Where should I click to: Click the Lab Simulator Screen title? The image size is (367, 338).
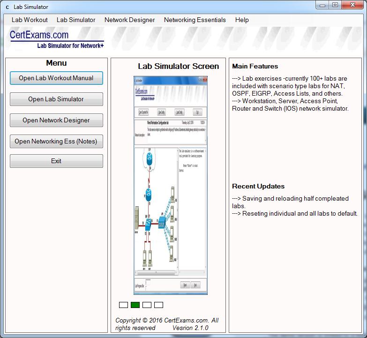(x=179, y=66)
